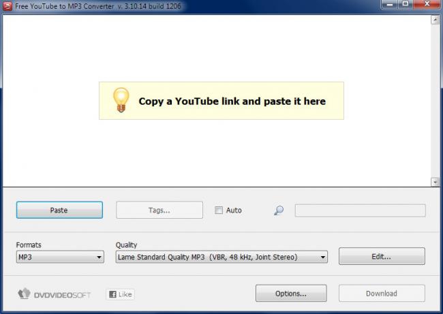This screenshot has height=314, width=443.
Task: Click the Edit... button
Action: point(382,256)
